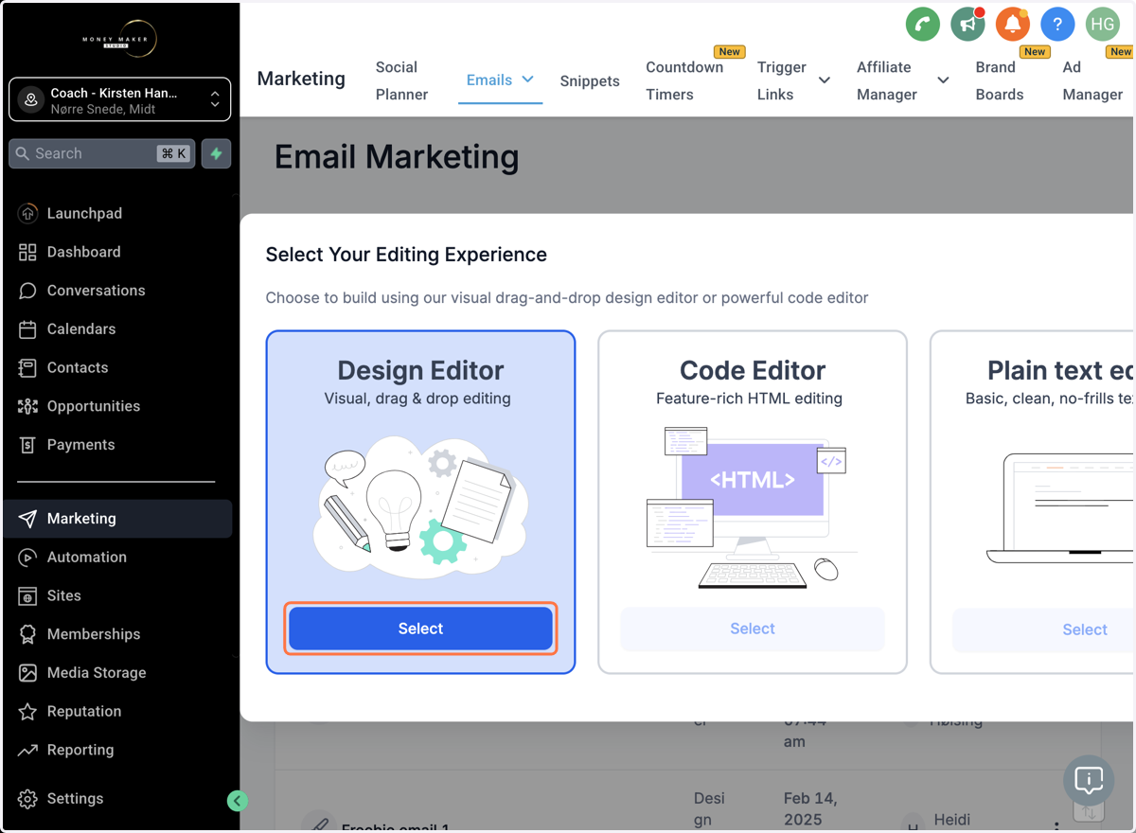Expand the Trigger Links dropdown chevron
Screen dimensions: 1136x833
(x=825, y=80)
